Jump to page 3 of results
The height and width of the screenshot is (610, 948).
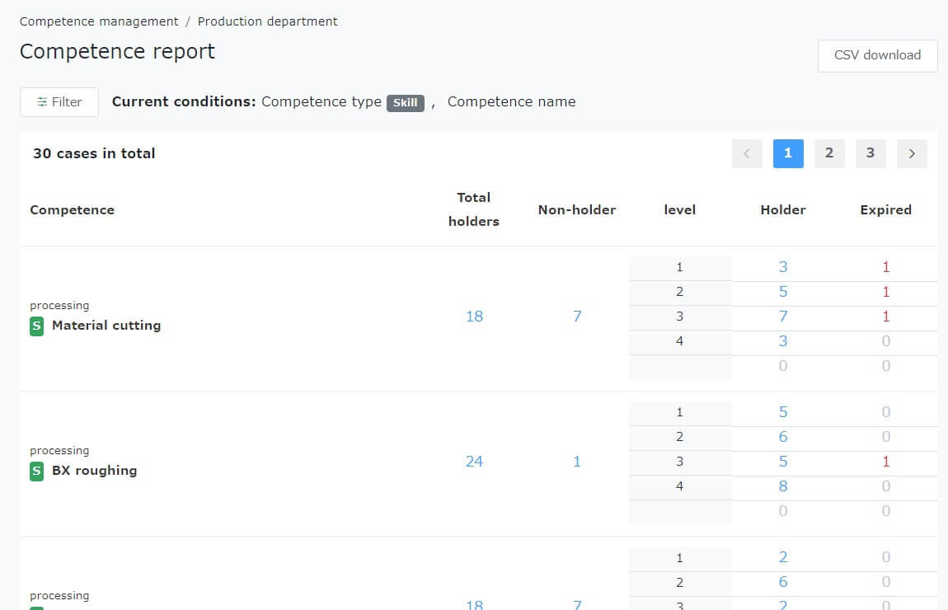tap(870, 153)
